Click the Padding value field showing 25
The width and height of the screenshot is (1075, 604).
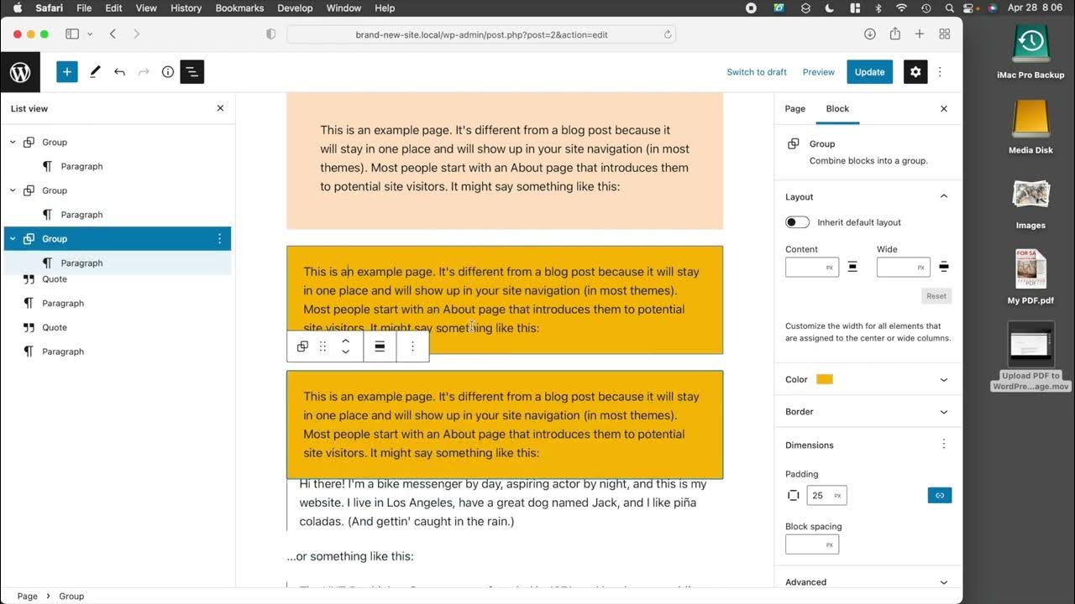(826, 496)
